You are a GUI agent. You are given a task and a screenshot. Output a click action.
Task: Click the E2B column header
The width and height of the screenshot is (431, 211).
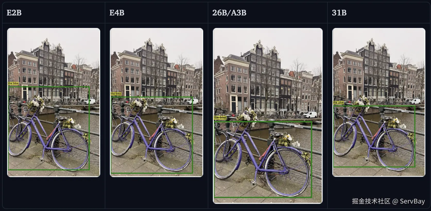point(14,13)
